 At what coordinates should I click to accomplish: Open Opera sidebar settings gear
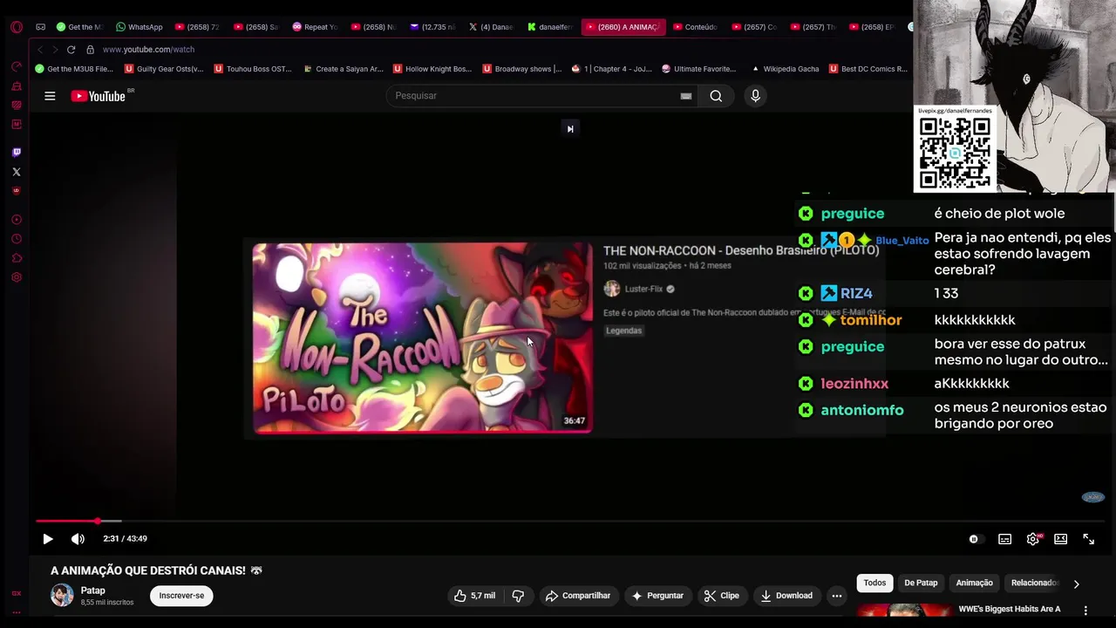click(16, 277)
